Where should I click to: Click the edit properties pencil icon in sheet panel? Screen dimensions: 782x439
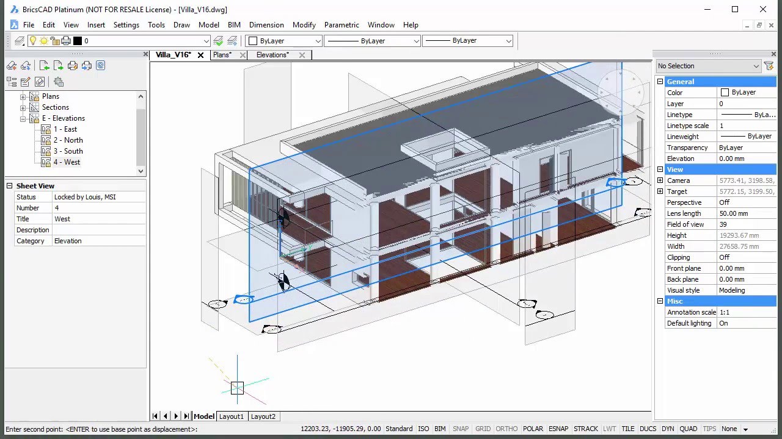[26, 82]
